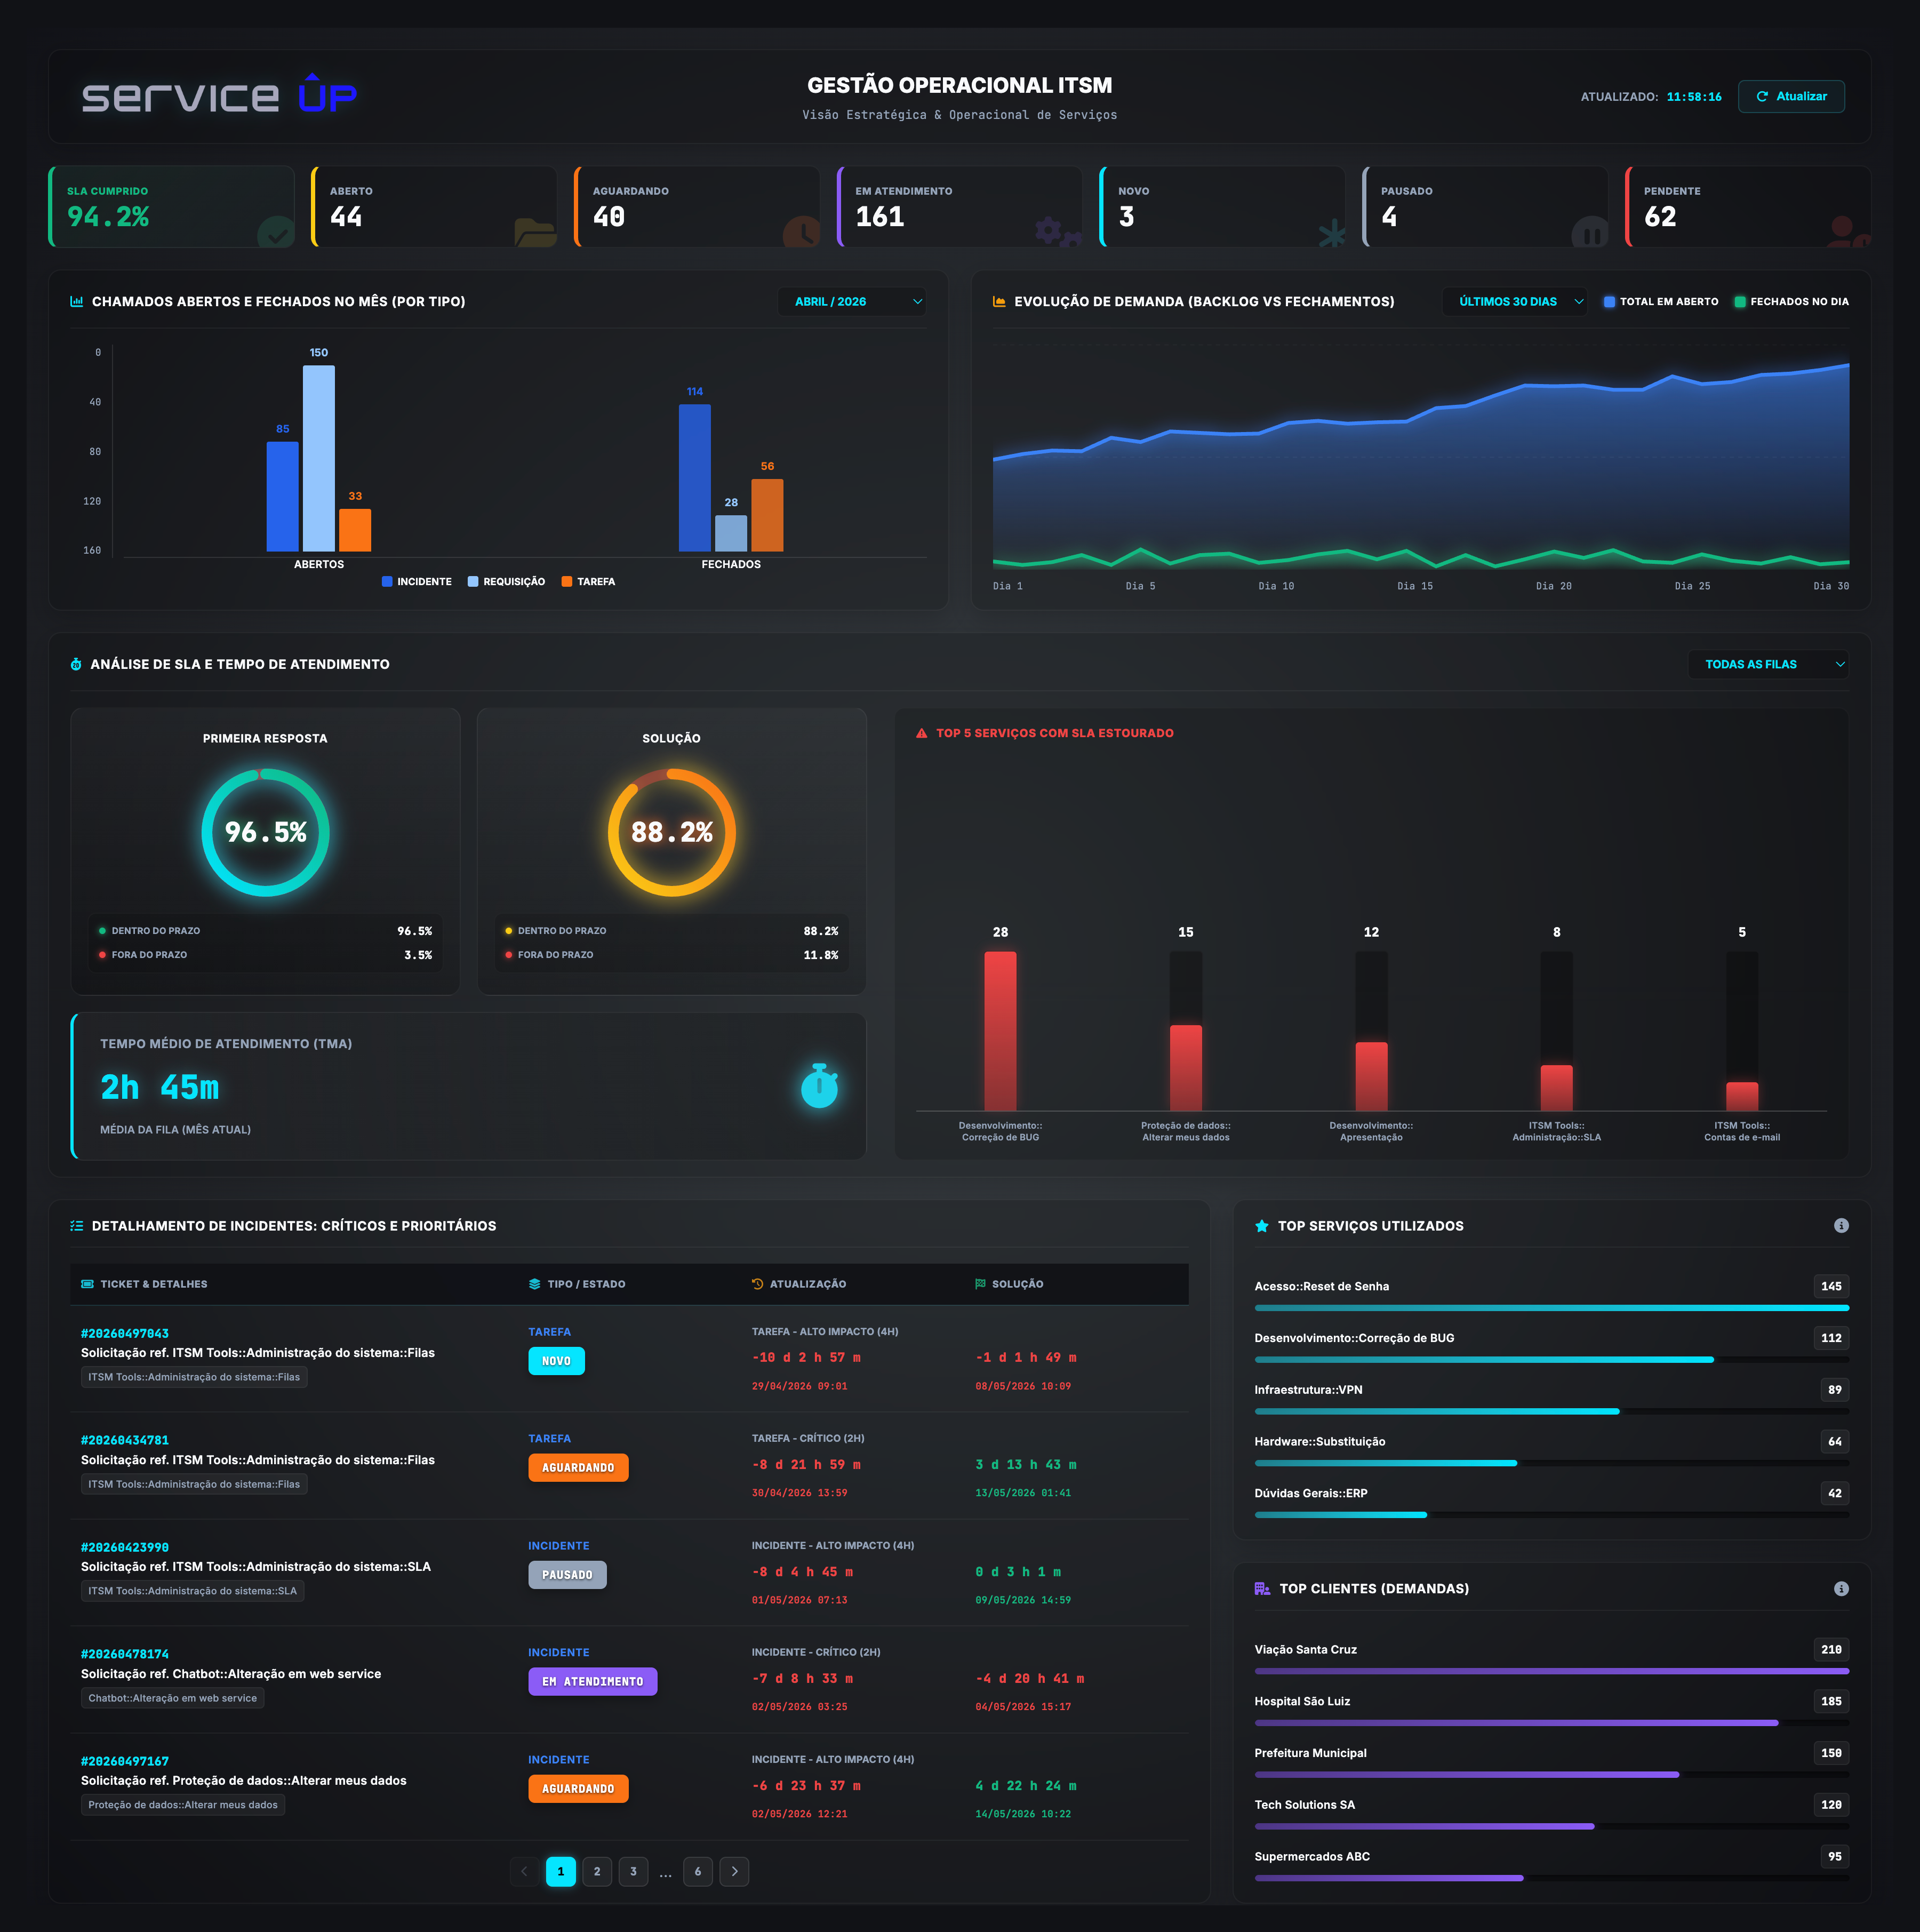Toggle the Tarefa legend series
Viewport: 1920px width, 1932px height.
point(588,582)
